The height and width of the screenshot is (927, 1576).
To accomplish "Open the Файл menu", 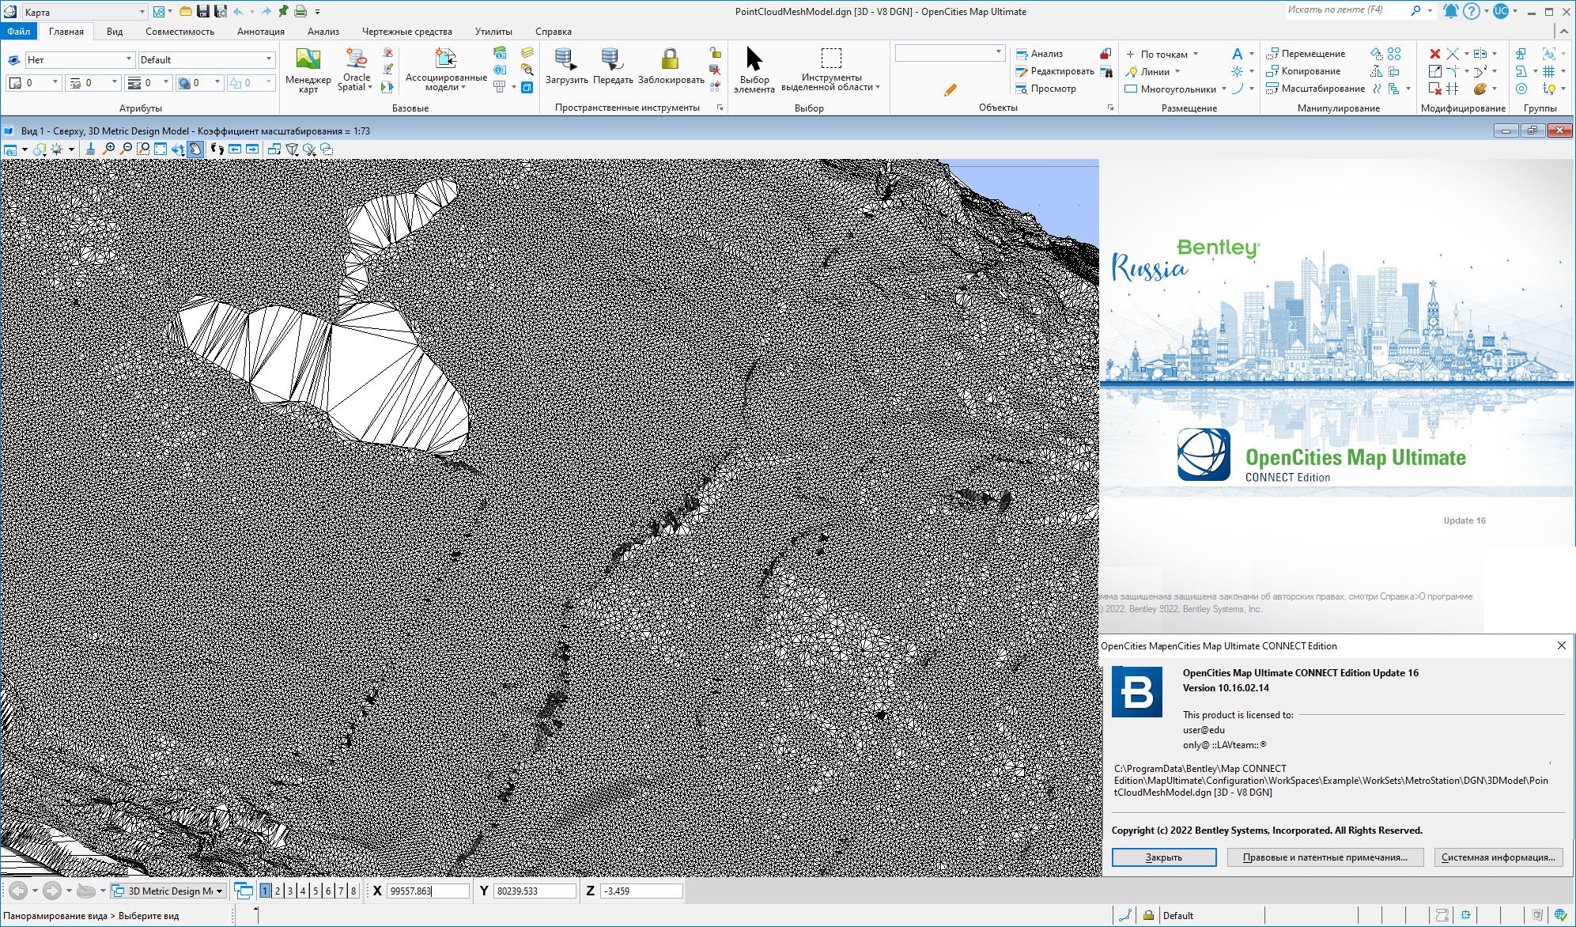I will (18, 32).
